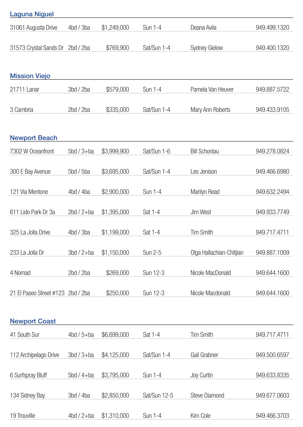Viewport: 303px width, 427px height.
Task: Select the Sat/Sun 12-5 time for Sidney Bay
Action: tap(158, 396)
